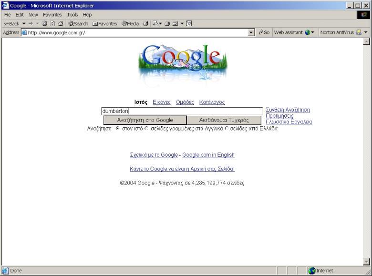The image size is (372, 276).
Task: Click the search box containing dumbarton
Action: click(182, 111)
